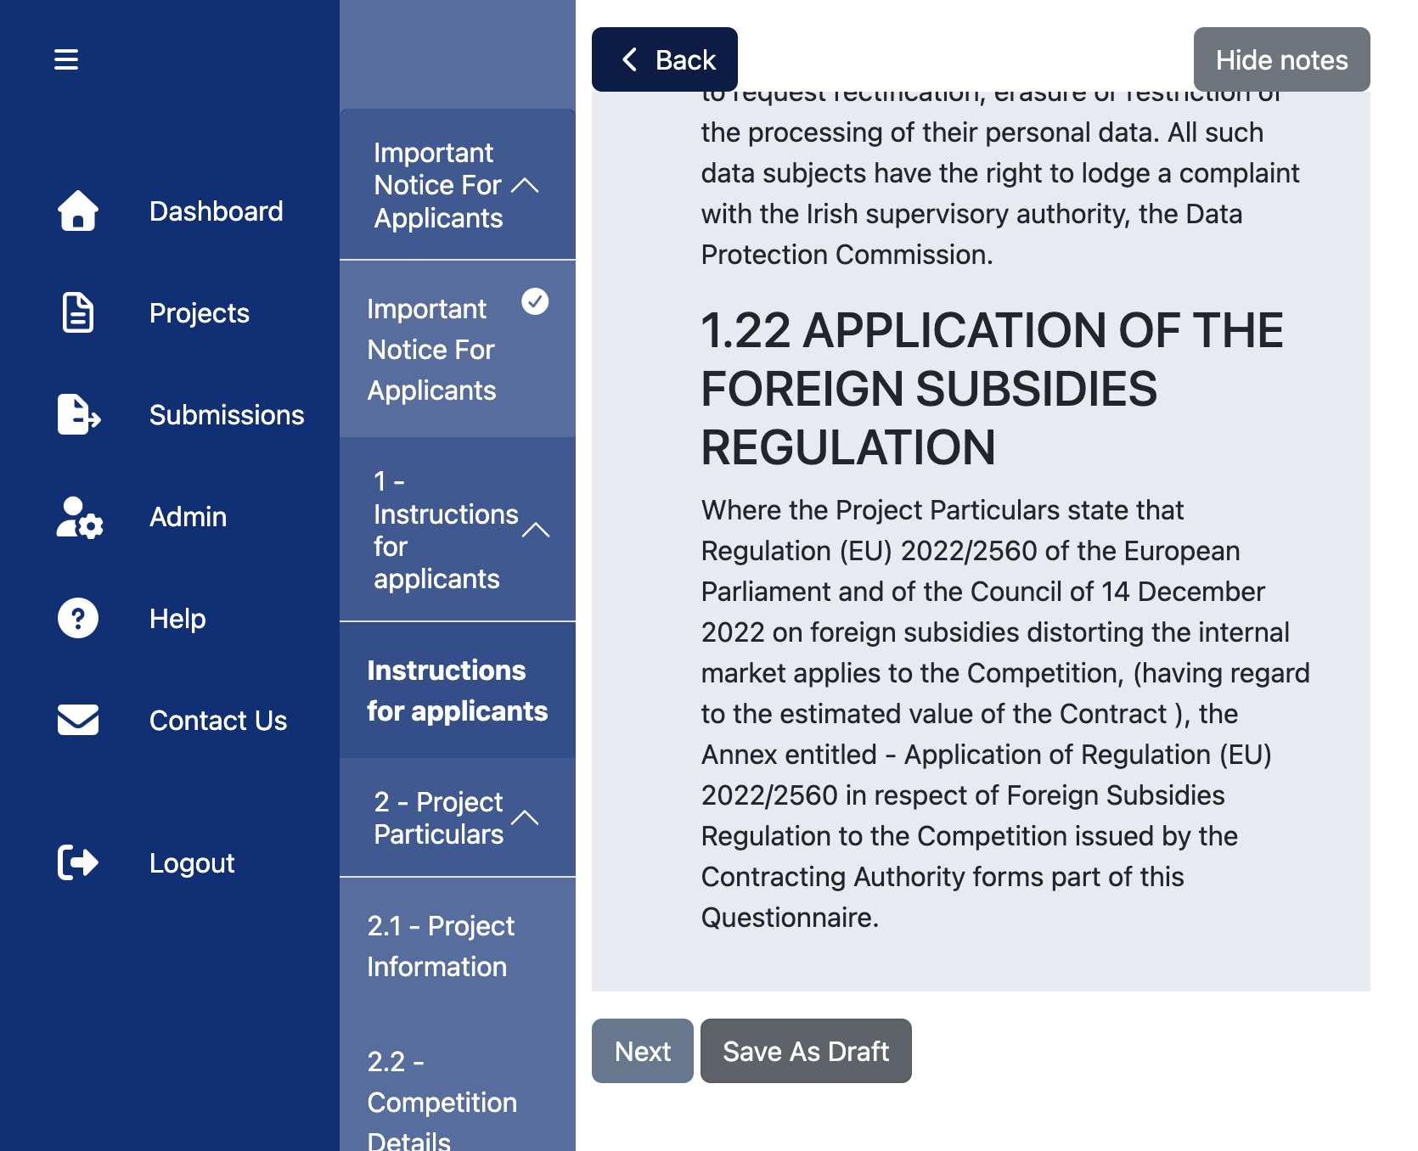Click the word 'Questionnaire.' in notes
Image resolution: width=1418 pixels, height=1151 pixels.
[790, 918]
